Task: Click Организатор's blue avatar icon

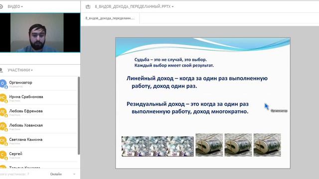Action: (3, 84)
